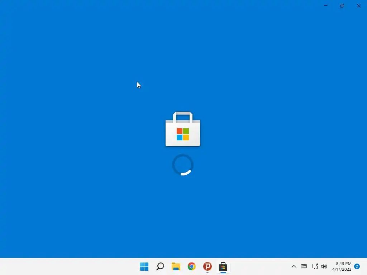Launch File Explorer from taskbar

click(176, 266)
